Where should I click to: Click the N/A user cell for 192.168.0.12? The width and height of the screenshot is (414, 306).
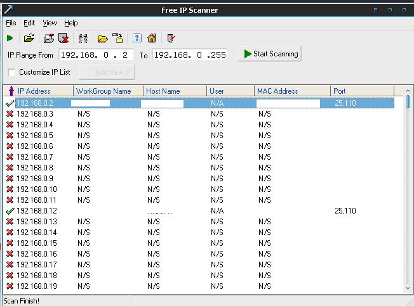pyautogui.click(x=217, y=211)
